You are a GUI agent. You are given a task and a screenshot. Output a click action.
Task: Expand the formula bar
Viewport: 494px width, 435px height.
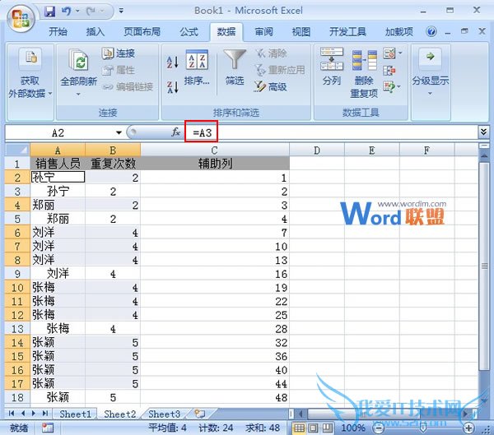coord(483,132)
